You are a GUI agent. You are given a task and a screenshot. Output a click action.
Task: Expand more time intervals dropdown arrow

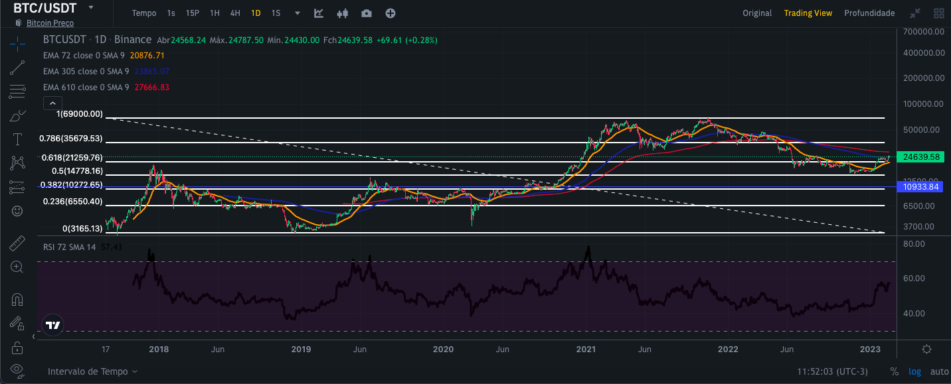[298, 13]
